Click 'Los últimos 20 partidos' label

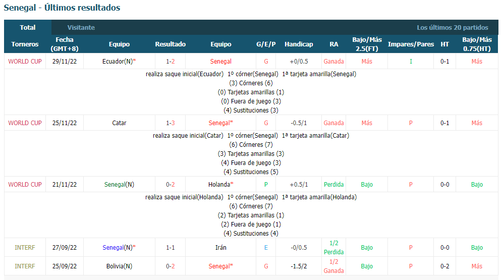coord(453,28)
